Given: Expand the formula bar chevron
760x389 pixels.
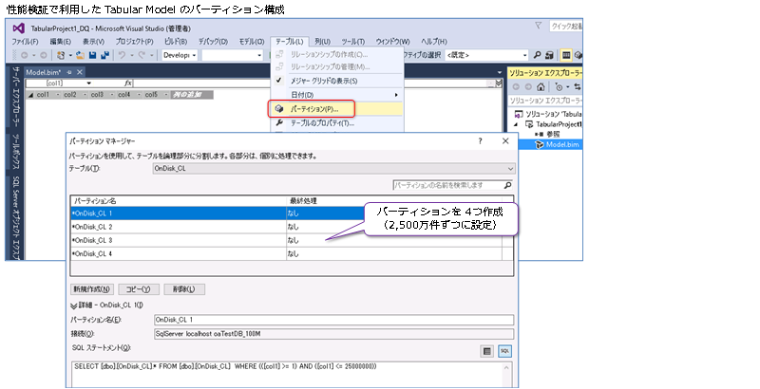Looking at the screenshot, I should (x=499, y=83).
